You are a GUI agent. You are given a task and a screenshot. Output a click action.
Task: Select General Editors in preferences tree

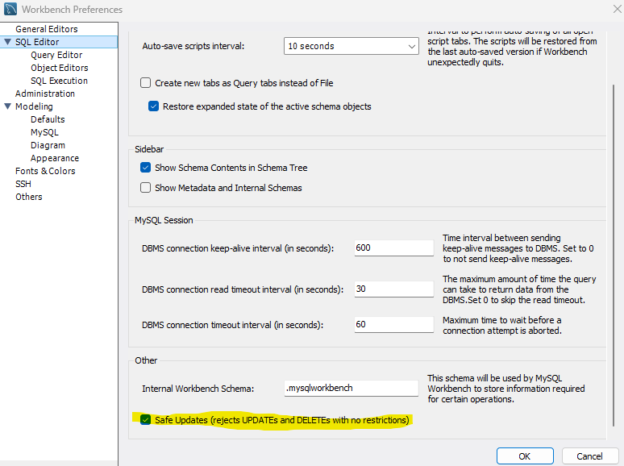(x=47, y=29)
